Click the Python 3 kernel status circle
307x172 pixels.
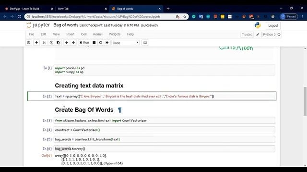[x=279, y=34]
